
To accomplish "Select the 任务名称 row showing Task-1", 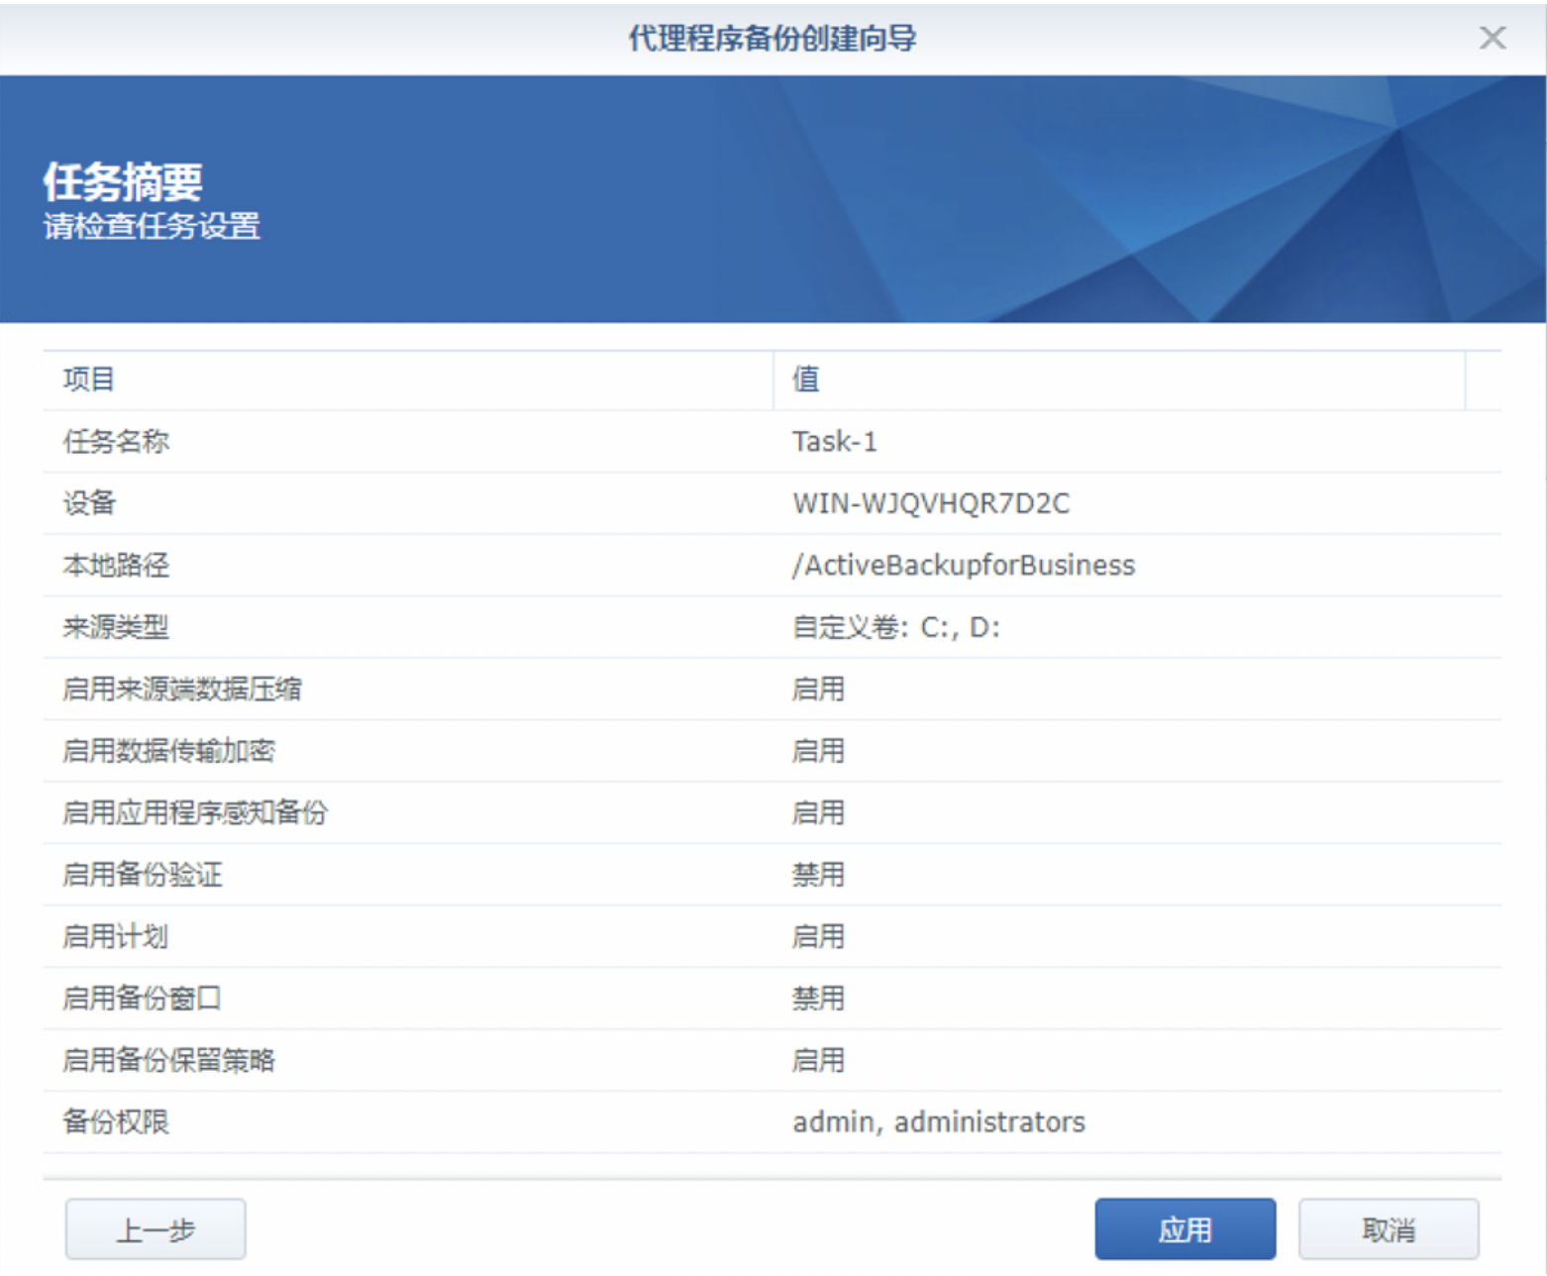I will (396, 442).
